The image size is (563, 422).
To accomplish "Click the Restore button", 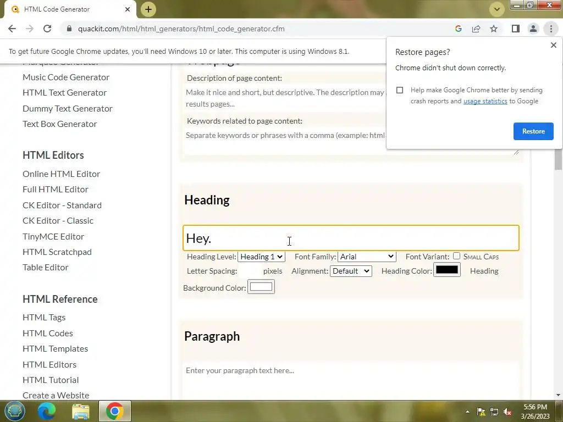I will coord(533,131).
